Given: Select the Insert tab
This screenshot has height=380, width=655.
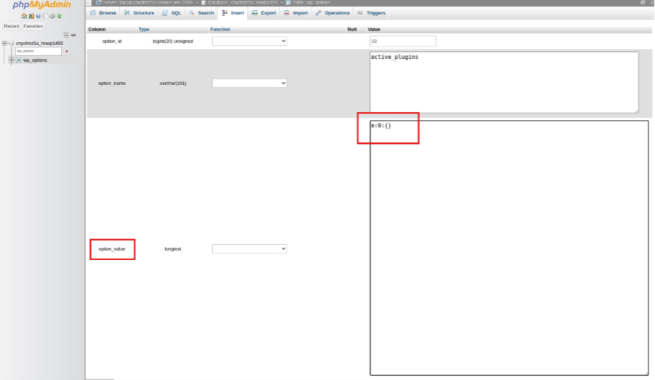Looking at the screenshot, I should point(233,13).
